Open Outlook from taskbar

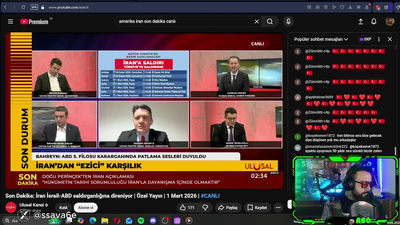(129, 221)
